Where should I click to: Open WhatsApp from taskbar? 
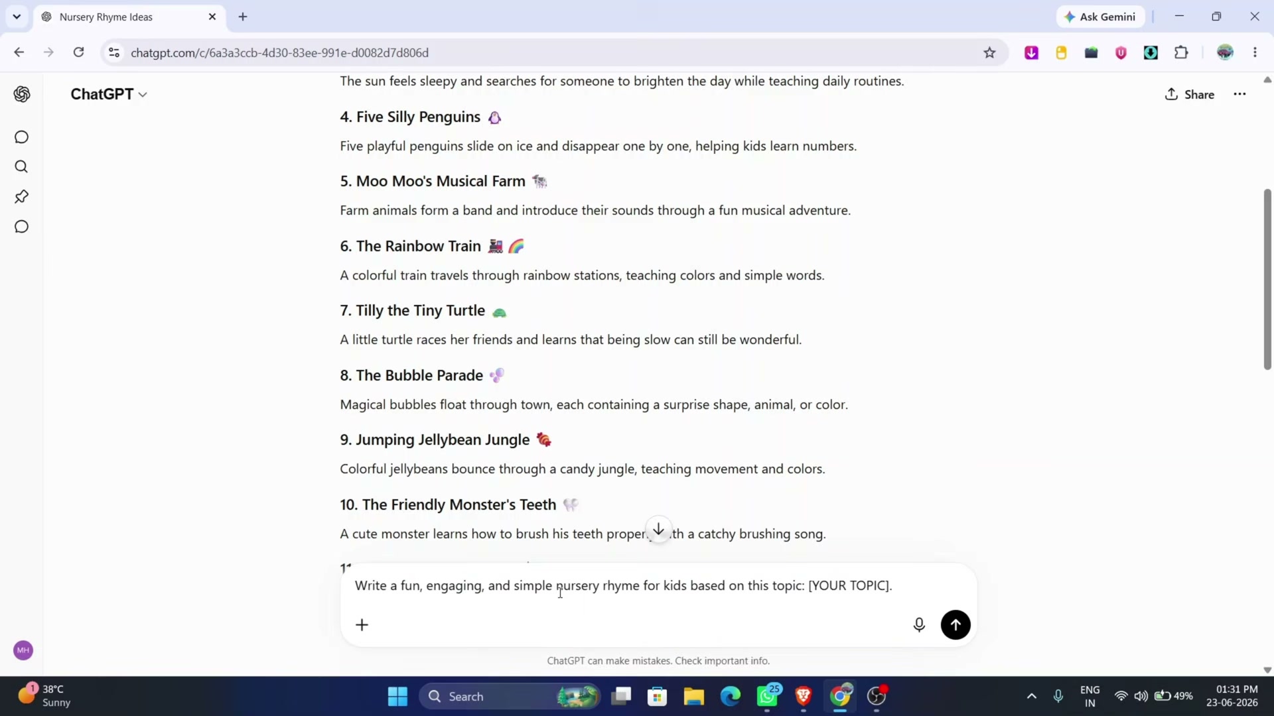768,696
